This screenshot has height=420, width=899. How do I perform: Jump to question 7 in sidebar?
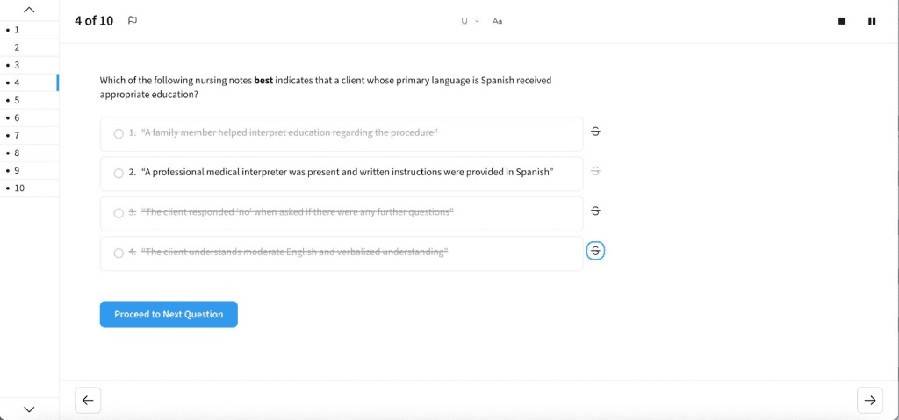tap(16, 135)
